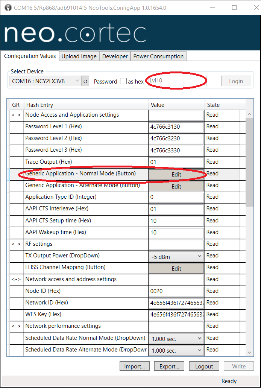Toggle group marker for RF settings row
This screenshot has width=261, height=388.
tap(16, 244)
